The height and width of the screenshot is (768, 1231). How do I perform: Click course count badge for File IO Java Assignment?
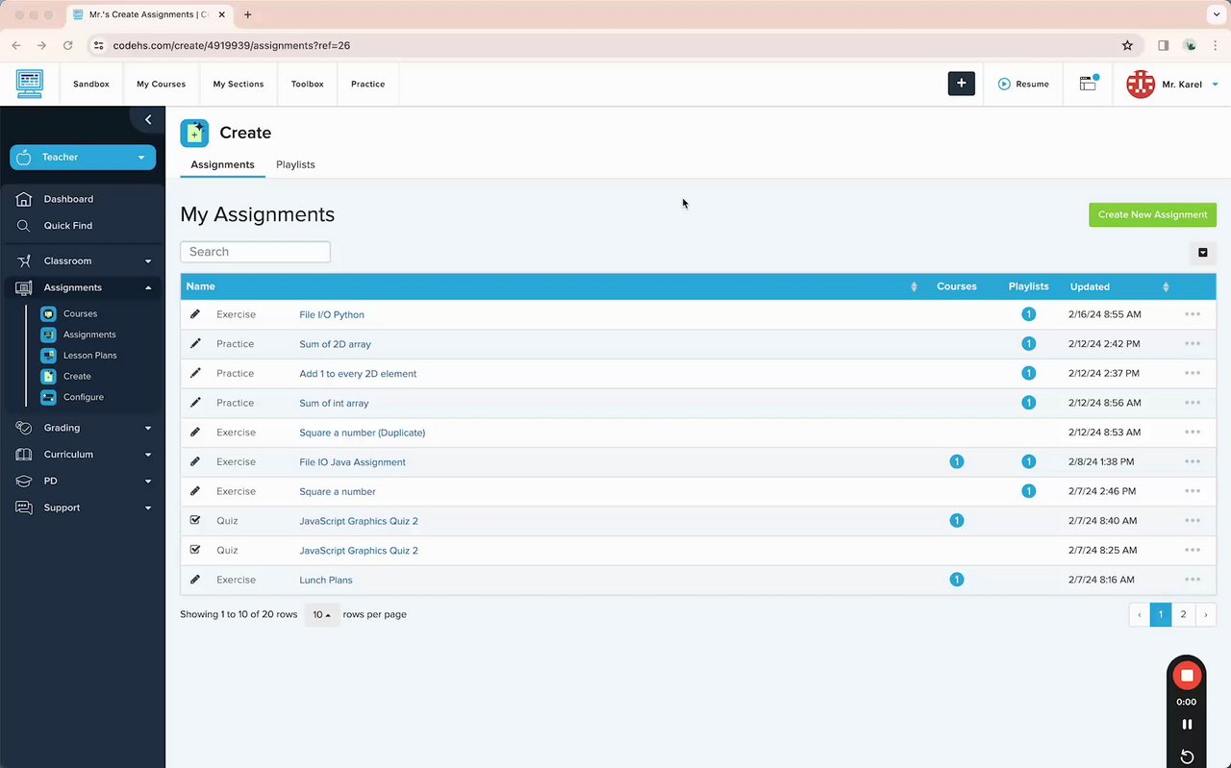click(x=957, y=461)
